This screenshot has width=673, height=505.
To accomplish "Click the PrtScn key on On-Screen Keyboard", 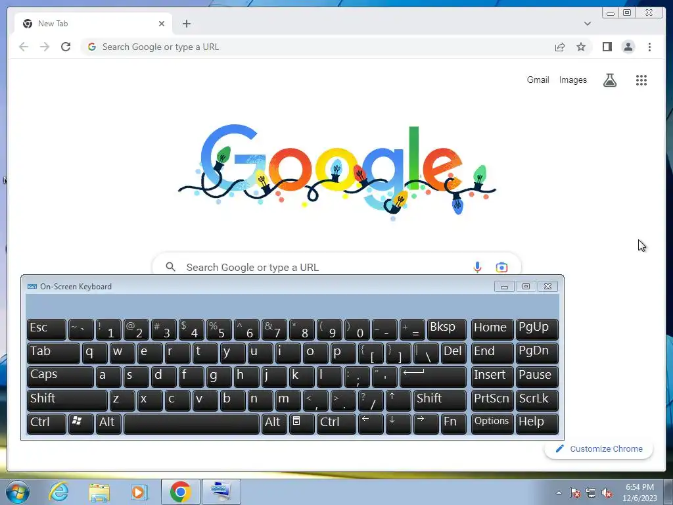I will 492,400.
